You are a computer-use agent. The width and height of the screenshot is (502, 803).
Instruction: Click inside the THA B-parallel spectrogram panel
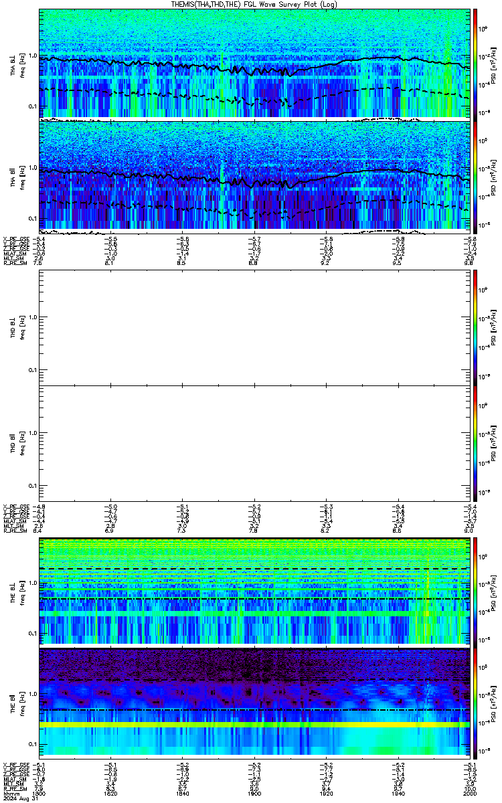[254, 176]
